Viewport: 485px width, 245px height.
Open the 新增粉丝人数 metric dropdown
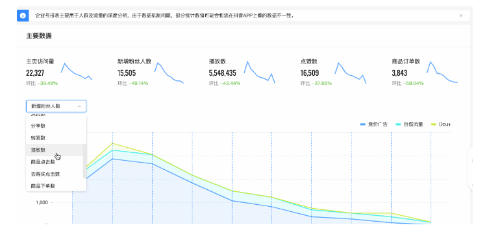click(x=56, y=106)
